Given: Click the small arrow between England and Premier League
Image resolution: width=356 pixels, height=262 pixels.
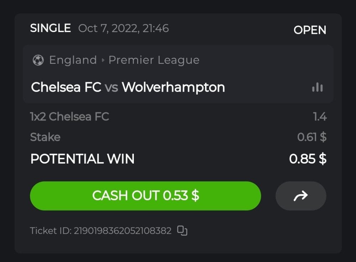Looking at the screenshot, I should click(x=103, y=60).
